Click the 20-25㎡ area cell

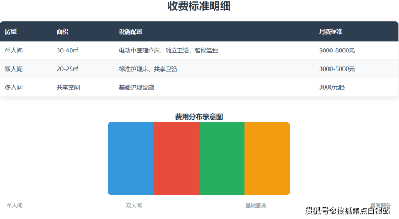[67, 69]
